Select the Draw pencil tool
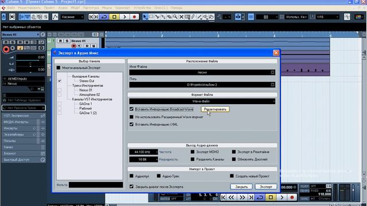367x206 pixels. (193, 17)
